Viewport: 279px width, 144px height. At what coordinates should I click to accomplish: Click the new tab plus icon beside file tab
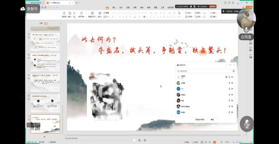(x=76, y=3)
